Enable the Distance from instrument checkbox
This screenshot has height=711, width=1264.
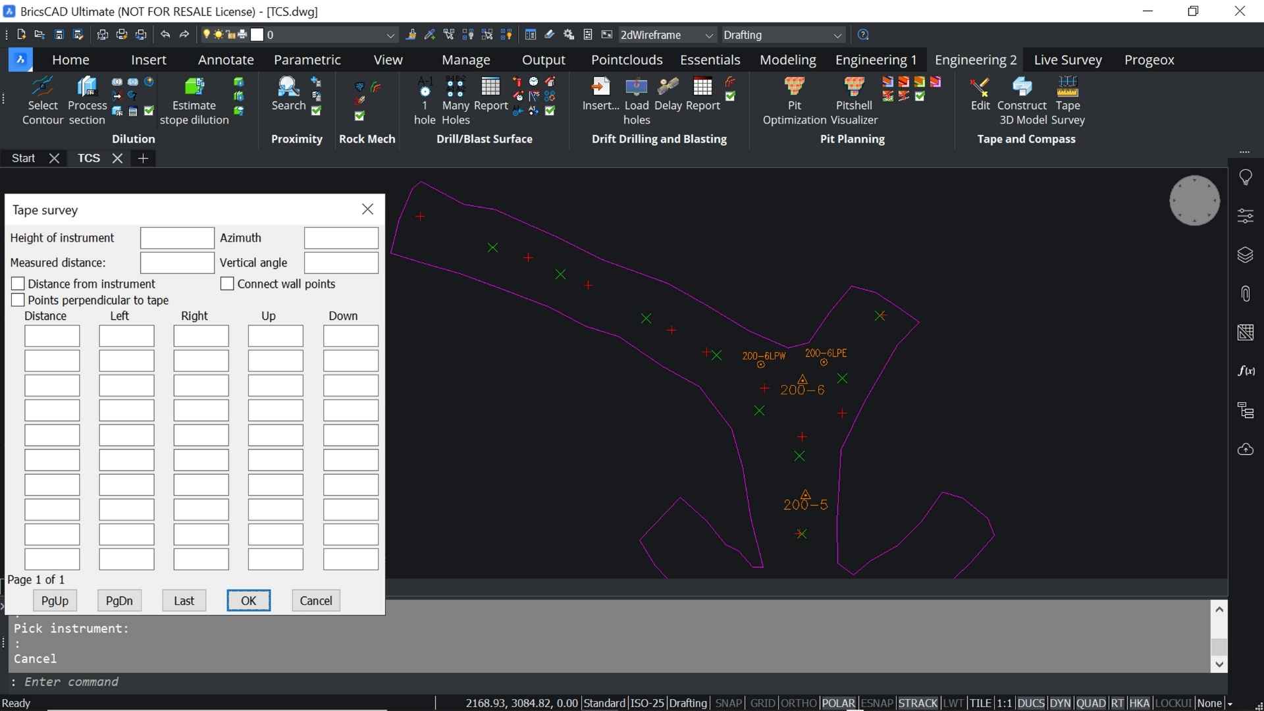(x=18, y=284)
